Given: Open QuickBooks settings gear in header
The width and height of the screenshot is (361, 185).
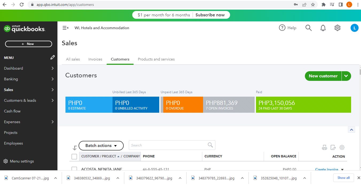Looking at the screenshot, I should click(x=337, y=28).
